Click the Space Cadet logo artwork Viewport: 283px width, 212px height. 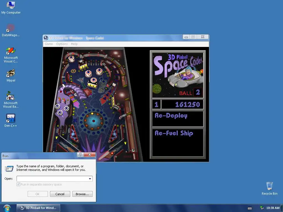(178, 75)
